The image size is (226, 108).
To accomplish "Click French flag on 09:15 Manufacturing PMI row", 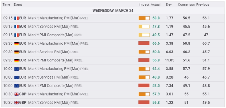I will click(x=16, y=18).
